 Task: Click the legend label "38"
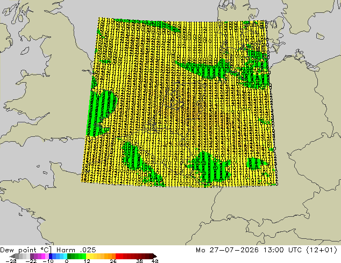pos(140,261)
